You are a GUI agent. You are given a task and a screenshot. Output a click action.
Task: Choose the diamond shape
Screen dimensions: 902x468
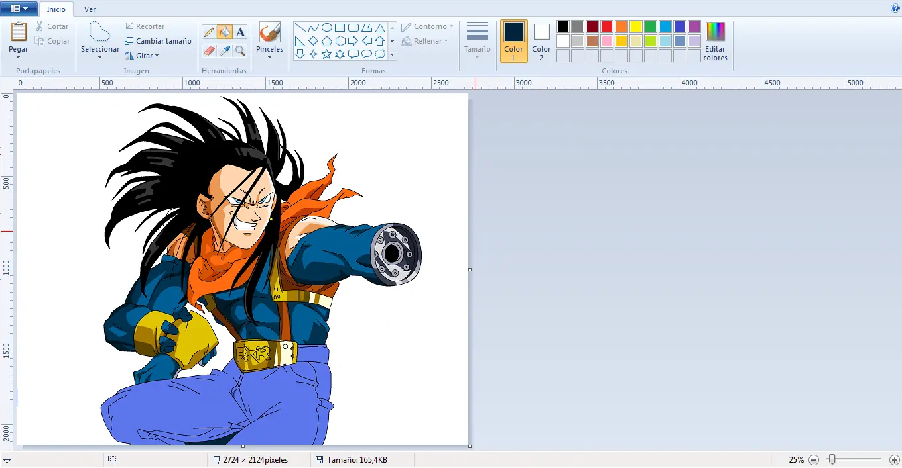click(313, 41)
